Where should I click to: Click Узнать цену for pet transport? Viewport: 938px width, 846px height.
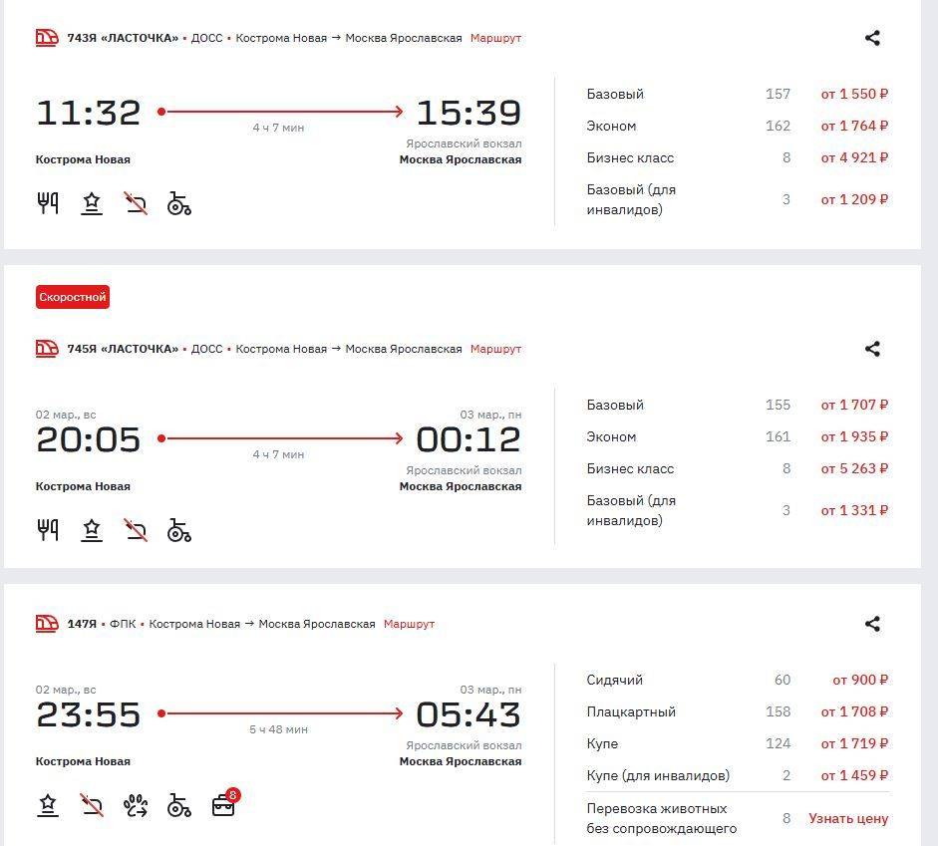coord(847,818)
